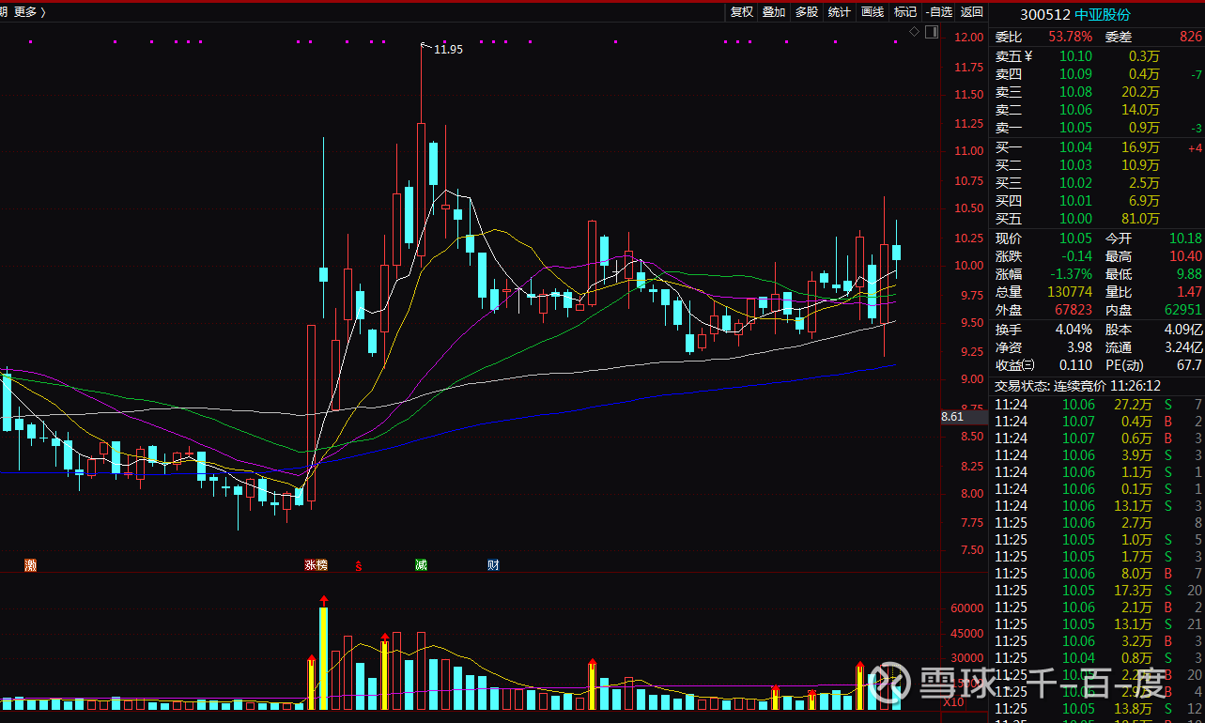This screenshot has height=723, width=1205.
Task: Click the X10 volume scale label
Action: tap(953, 701)
